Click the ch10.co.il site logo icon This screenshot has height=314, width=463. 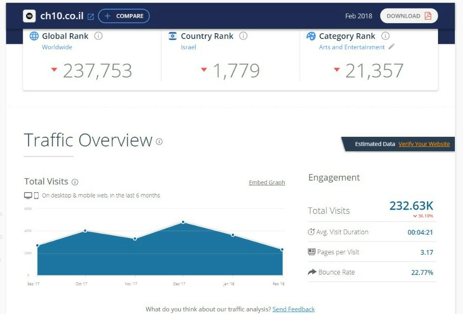pos(29,16)
